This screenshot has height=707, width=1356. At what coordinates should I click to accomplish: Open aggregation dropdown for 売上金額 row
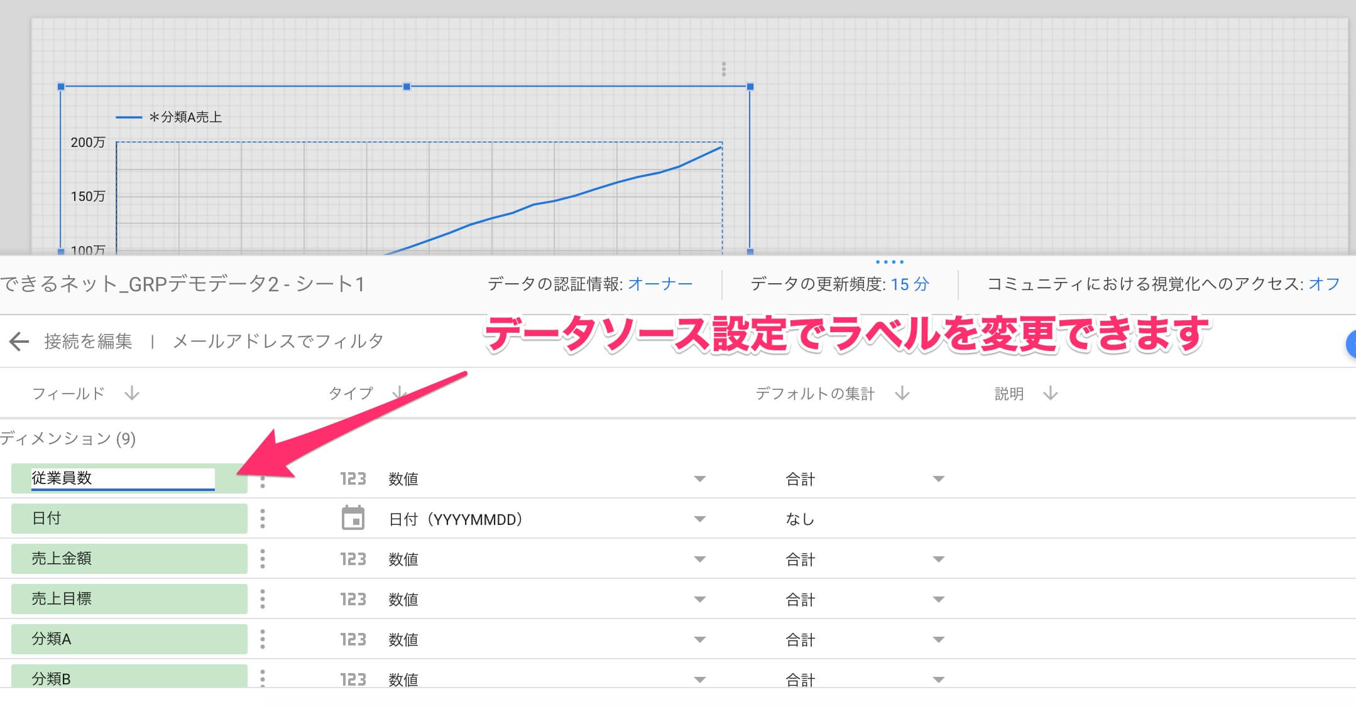pyautogui.click(x=939, y=559)
